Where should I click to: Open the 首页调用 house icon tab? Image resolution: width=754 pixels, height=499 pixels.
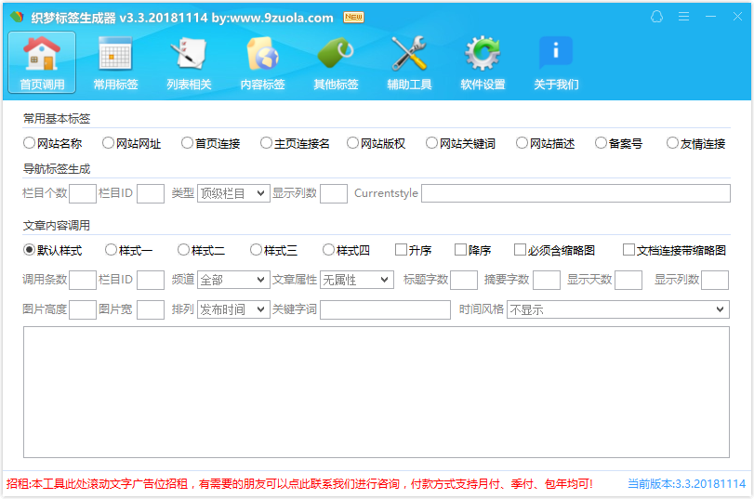tap(42, 62)
